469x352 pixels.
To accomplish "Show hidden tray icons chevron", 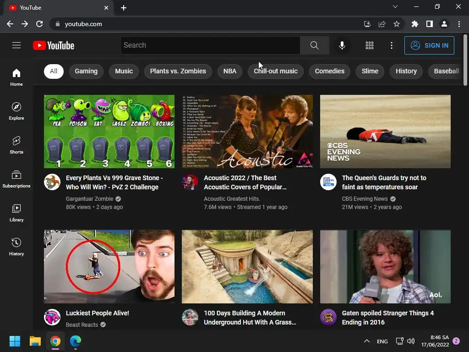I will pyautogui.click(x=367, y=341).
